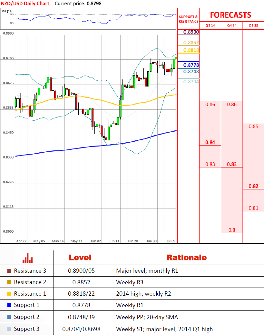264x335 pixels.
Task: Click the 'Major level; monthly R1' rationale
Action: (147, 271)
